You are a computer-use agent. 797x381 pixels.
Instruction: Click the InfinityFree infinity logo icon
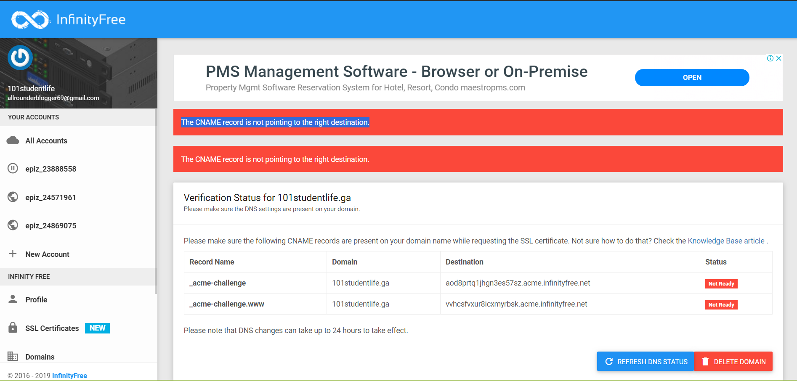[x=30, y=19]
